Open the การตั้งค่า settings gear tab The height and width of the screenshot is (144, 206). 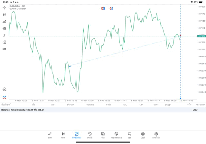(156, 135)
